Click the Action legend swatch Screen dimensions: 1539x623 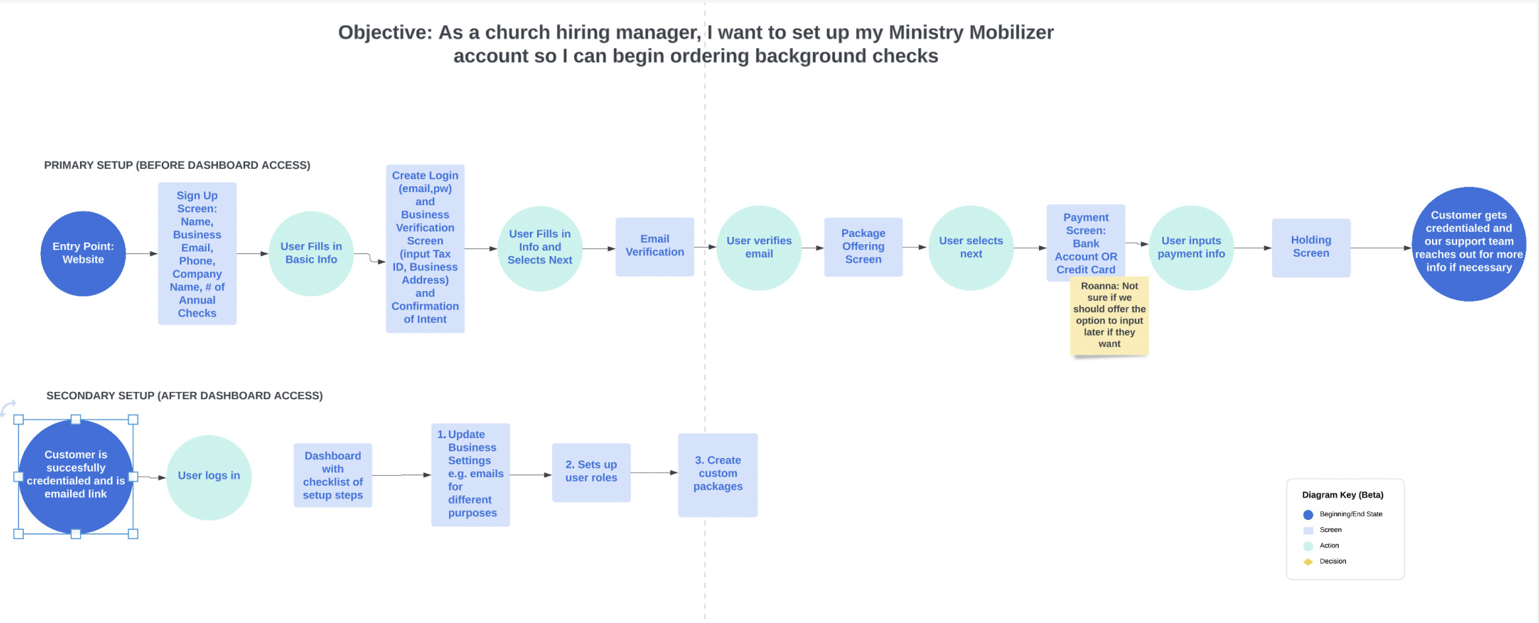[1308, 546]
